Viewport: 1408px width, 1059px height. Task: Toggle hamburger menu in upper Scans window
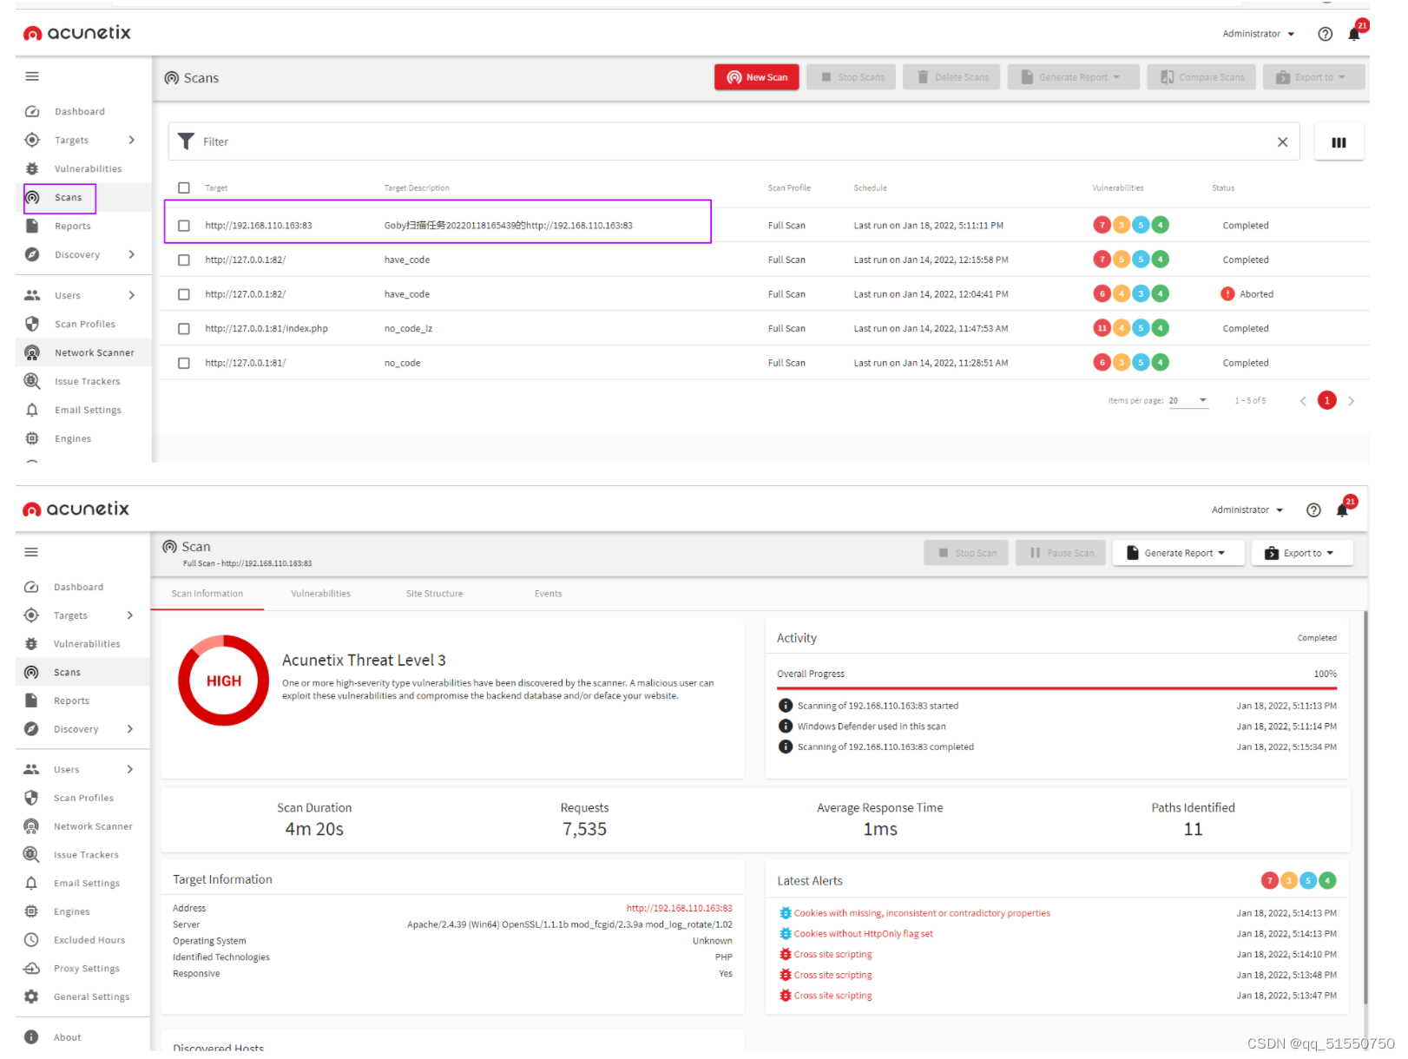pos(32,76)
